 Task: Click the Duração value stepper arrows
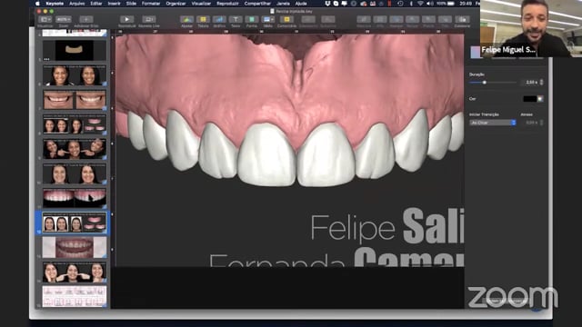(542, 83)
